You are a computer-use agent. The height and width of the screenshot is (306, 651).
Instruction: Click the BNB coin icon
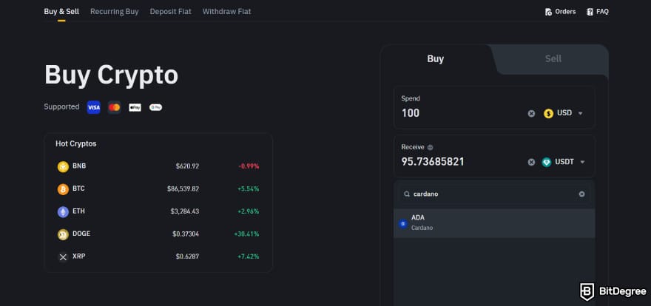63,167
